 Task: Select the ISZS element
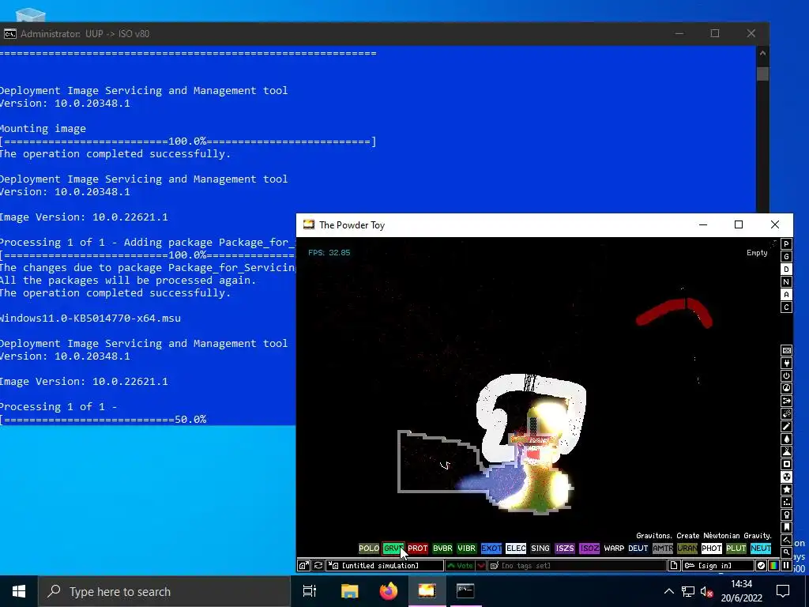point(564,549)
